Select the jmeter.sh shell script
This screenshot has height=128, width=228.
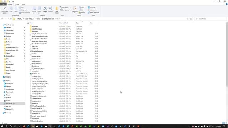click(35, 103)
